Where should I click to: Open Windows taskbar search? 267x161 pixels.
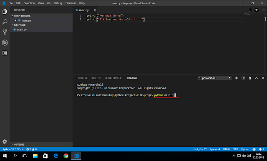click(x=15, y=156)
